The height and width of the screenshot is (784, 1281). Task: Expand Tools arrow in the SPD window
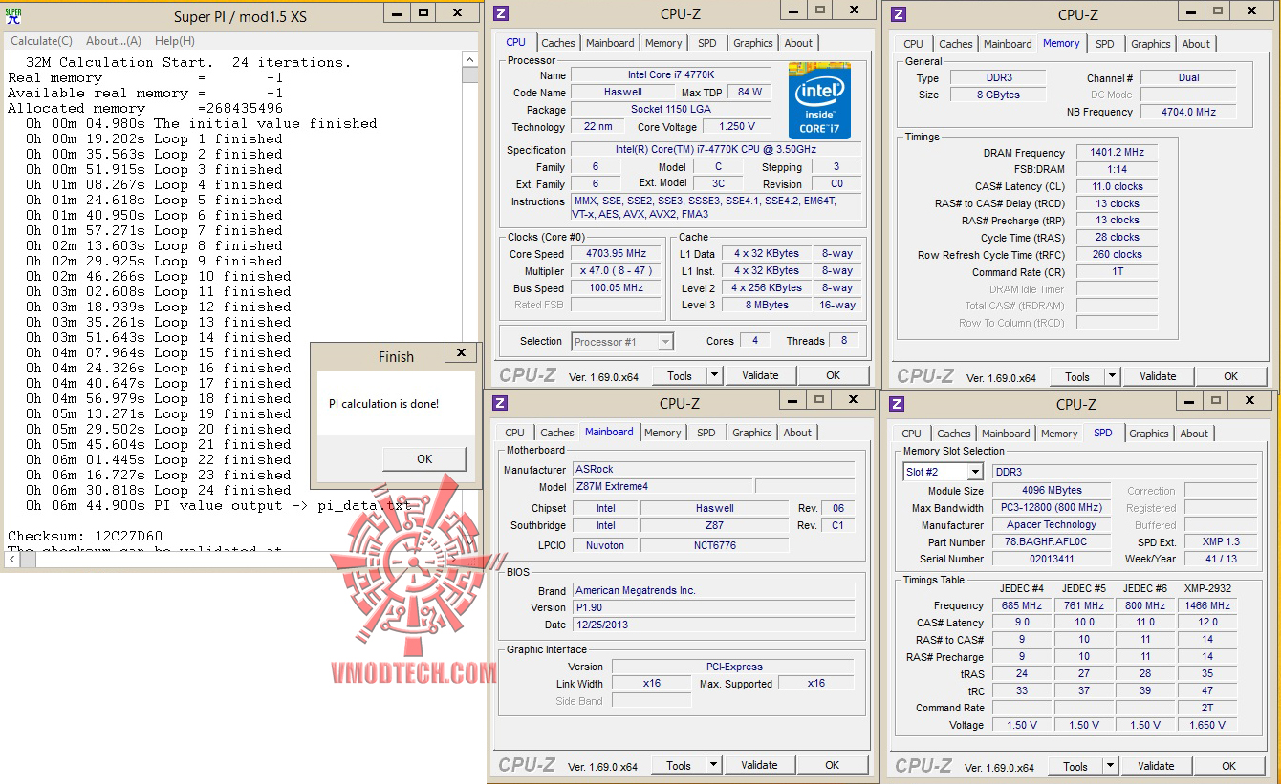click(x=1110, y=766)
